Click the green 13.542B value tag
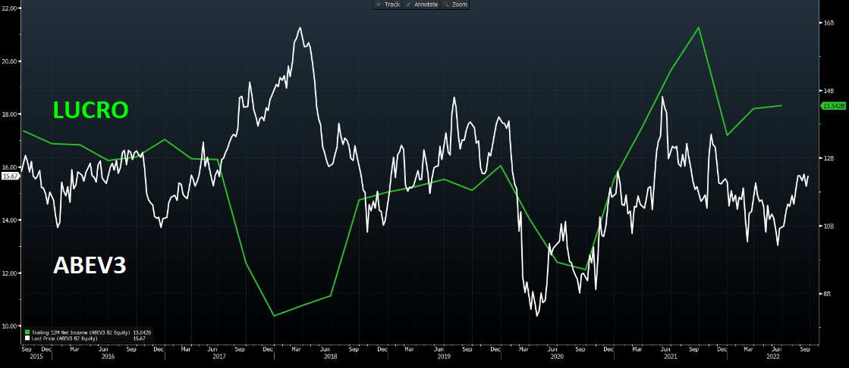The width and height of the screenshot is (849, 368). point(833,107)
